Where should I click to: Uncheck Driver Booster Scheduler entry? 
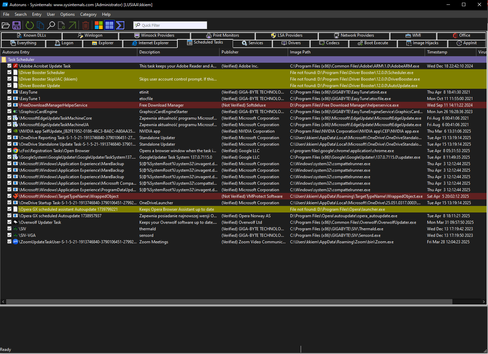coord(10,72)
